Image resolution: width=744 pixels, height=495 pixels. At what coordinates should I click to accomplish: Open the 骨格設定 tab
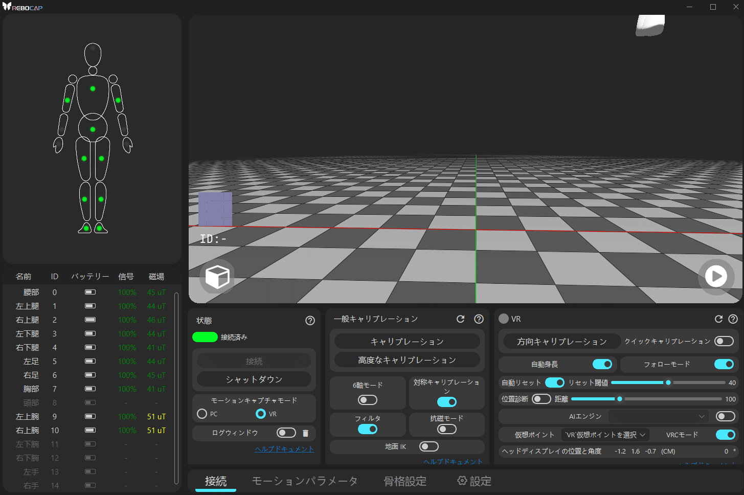pyautogui.click(x=404, y=481)
